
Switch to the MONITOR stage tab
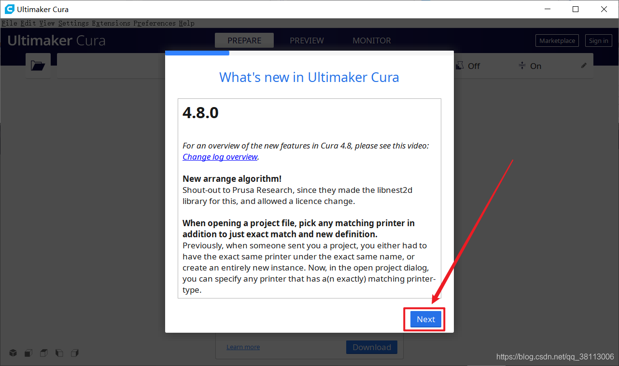coord(372,41)
